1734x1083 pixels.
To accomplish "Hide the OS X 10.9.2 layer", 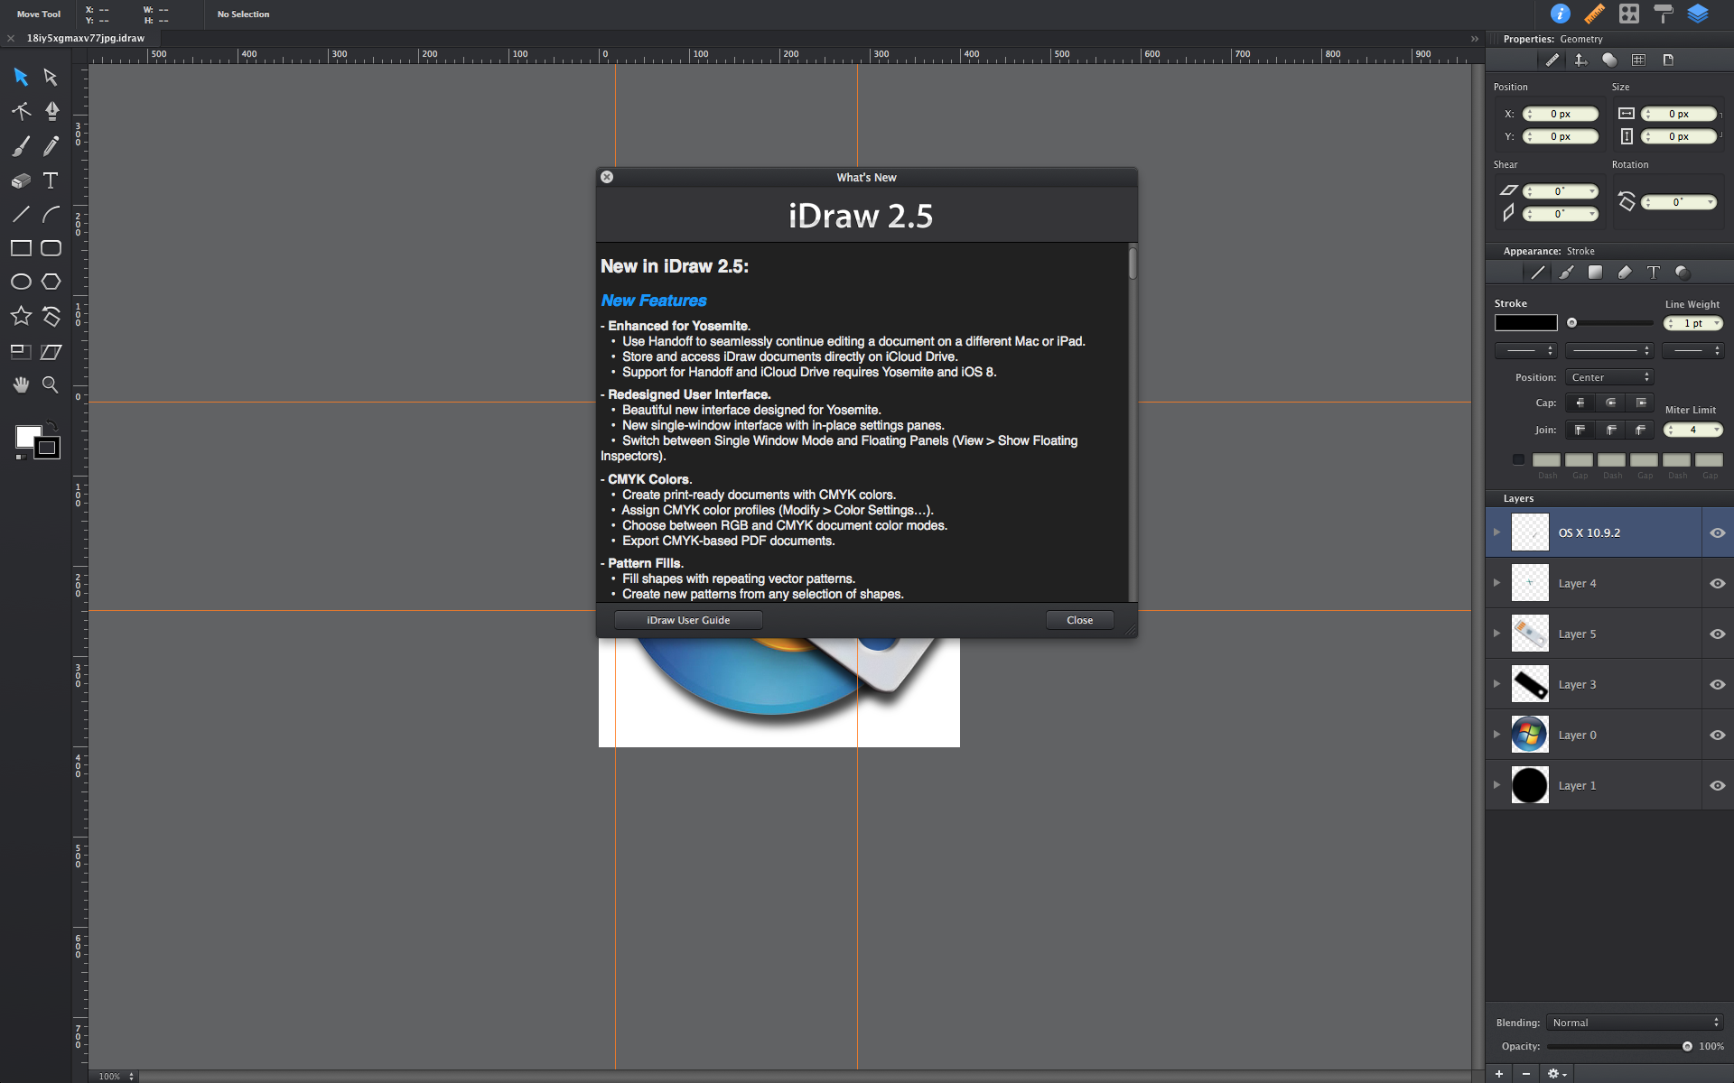I will click(x=1717, y=533).
